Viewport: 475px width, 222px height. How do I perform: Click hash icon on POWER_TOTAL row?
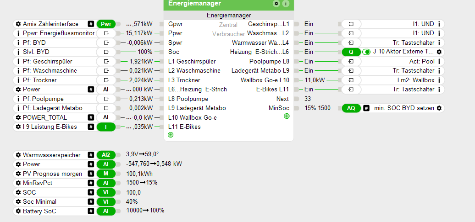point(91,117)
